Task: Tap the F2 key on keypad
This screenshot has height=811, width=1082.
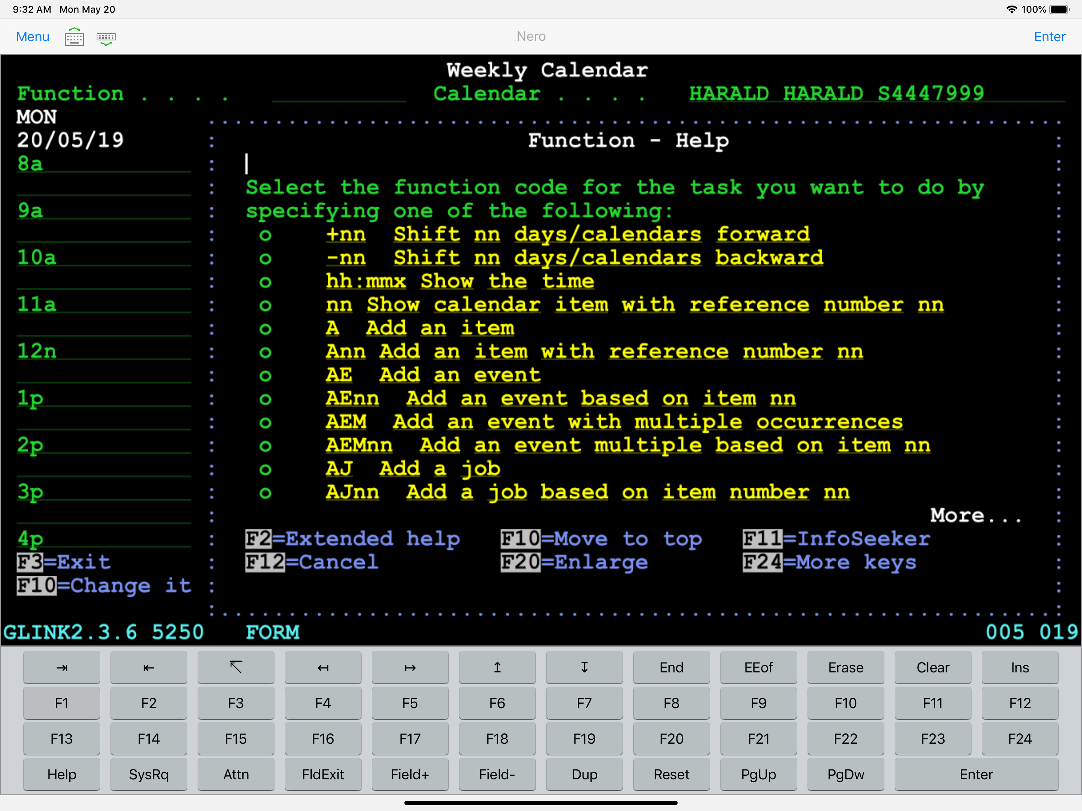Action: coord(149,703)
